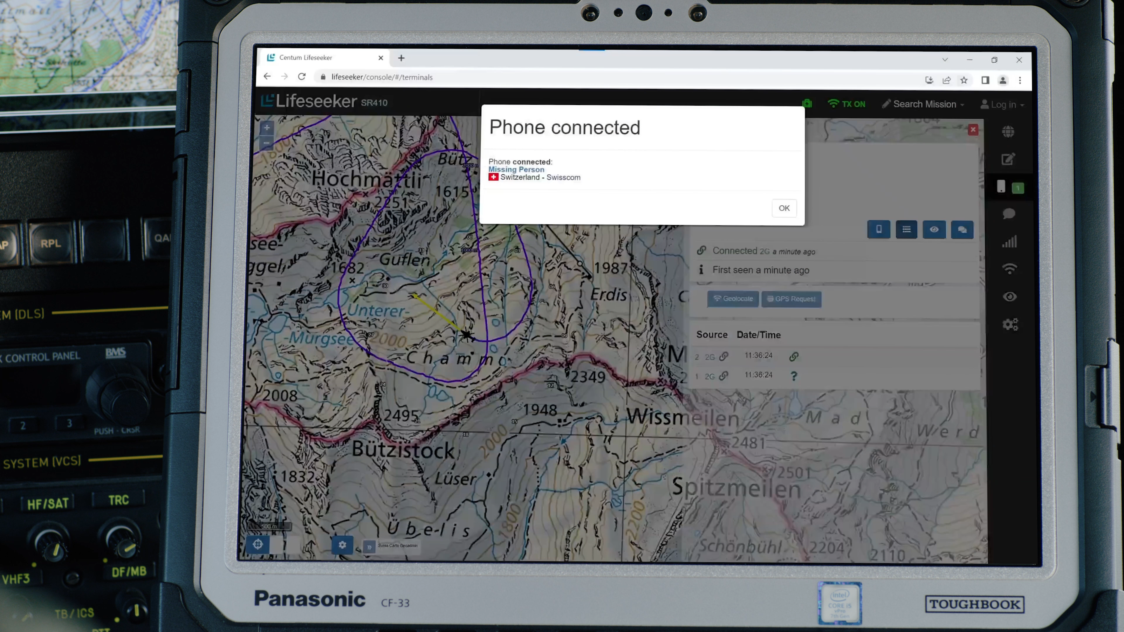Click the Lifeseeker SR410 logo
The image size is (1124, 632).
coord(324,101)
